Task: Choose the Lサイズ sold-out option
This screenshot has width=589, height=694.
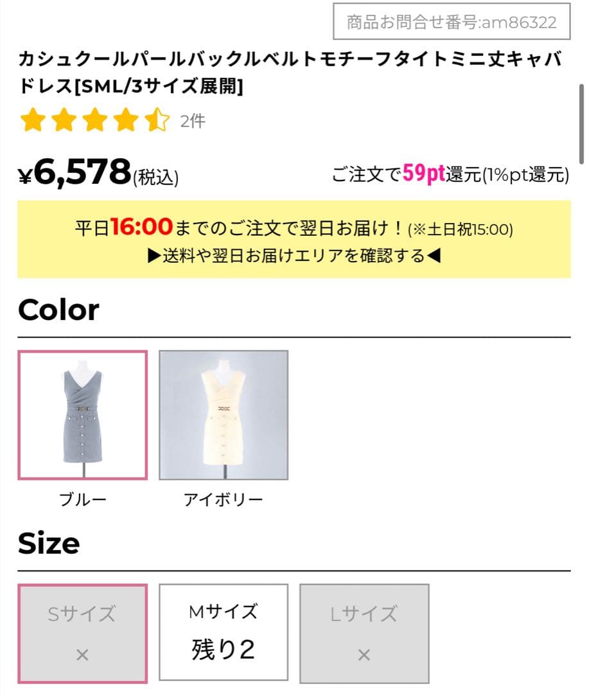Action: point(364,634)
